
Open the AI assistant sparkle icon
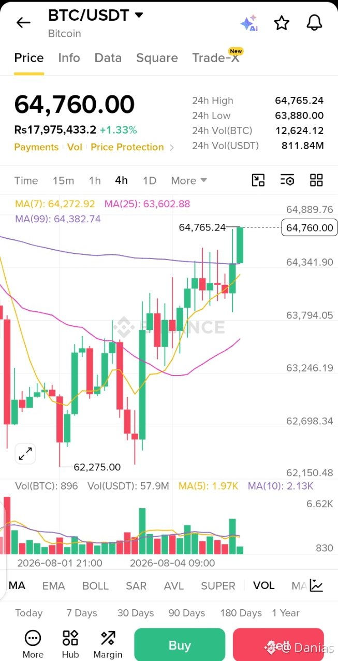[249, 23]
